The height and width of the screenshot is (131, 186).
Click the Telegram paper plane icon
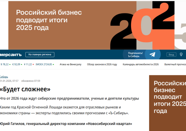click(152, 55)
